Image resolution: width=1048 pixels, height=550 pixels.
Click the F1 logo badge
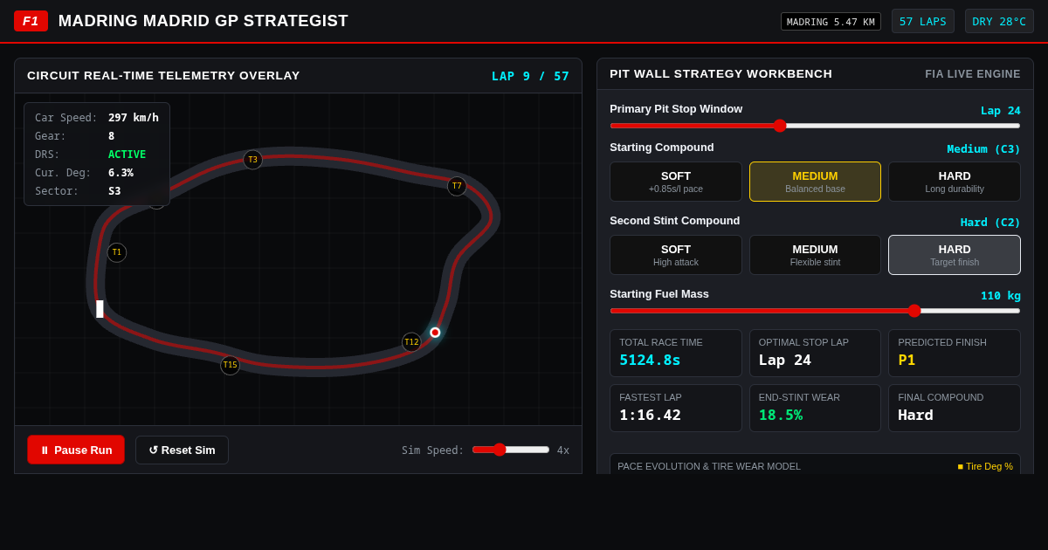pos(31,21)
